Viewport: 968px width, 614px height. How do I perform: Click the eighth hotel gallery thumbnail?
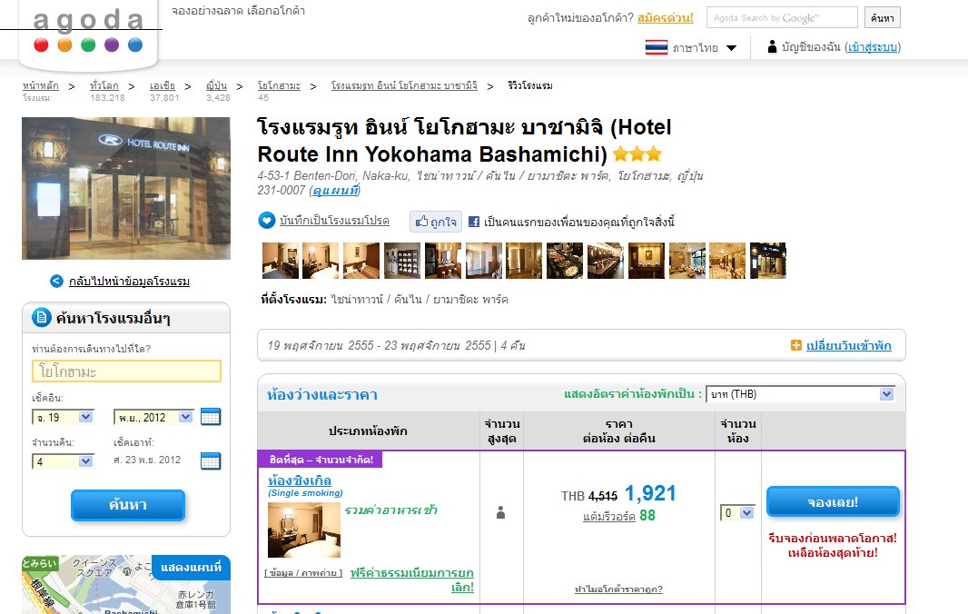[x=565, y=261]
